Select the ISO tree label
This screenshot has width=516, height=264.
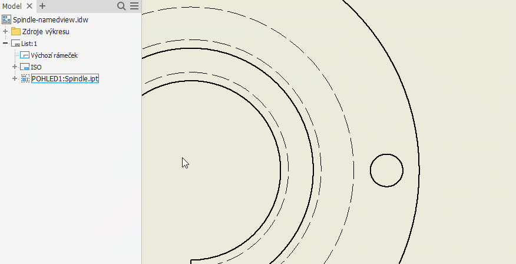36,67
